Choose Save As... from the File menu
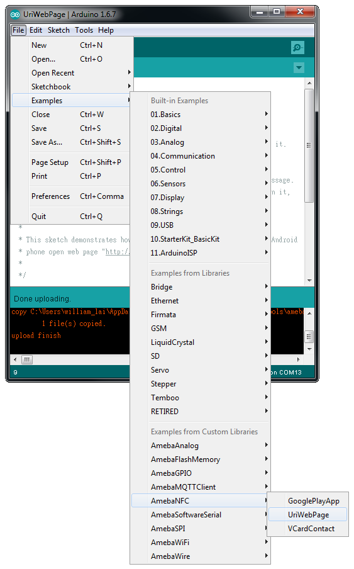Viewport: 354px width, 569px height. [72, 142]
